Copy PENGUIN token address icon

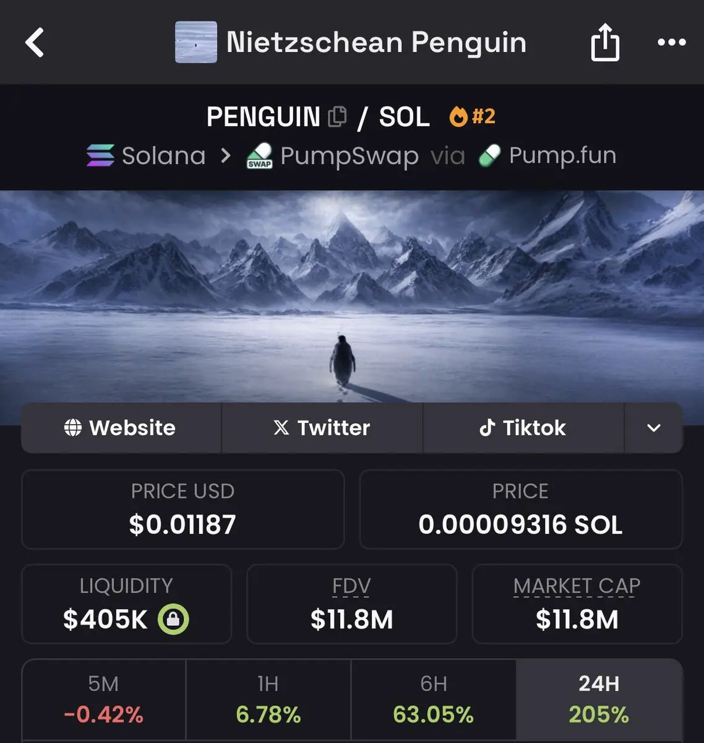pyautogui.click(x=337, y=116)
